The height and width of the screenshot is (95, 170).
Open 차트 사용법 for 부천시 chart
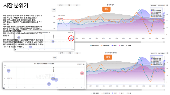point(154,5)
